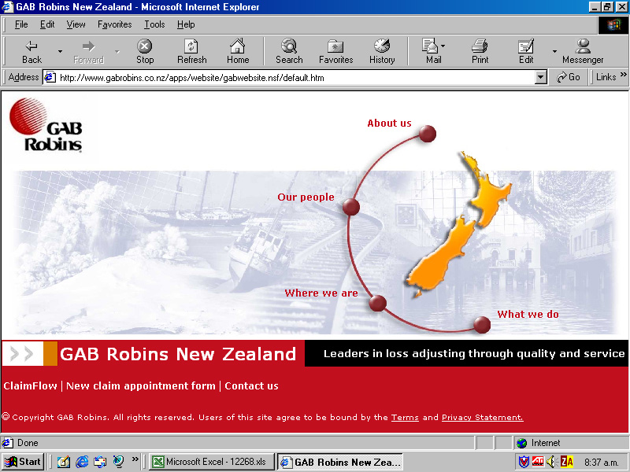This screenshot has height=472, width=630.
Task: Click the Start button
Action: tap(23, 462)
